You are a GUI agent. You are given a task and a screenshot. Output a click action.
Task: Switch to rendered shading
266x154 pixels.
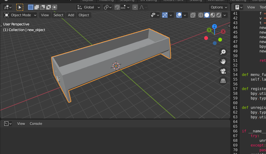[219, 15]
